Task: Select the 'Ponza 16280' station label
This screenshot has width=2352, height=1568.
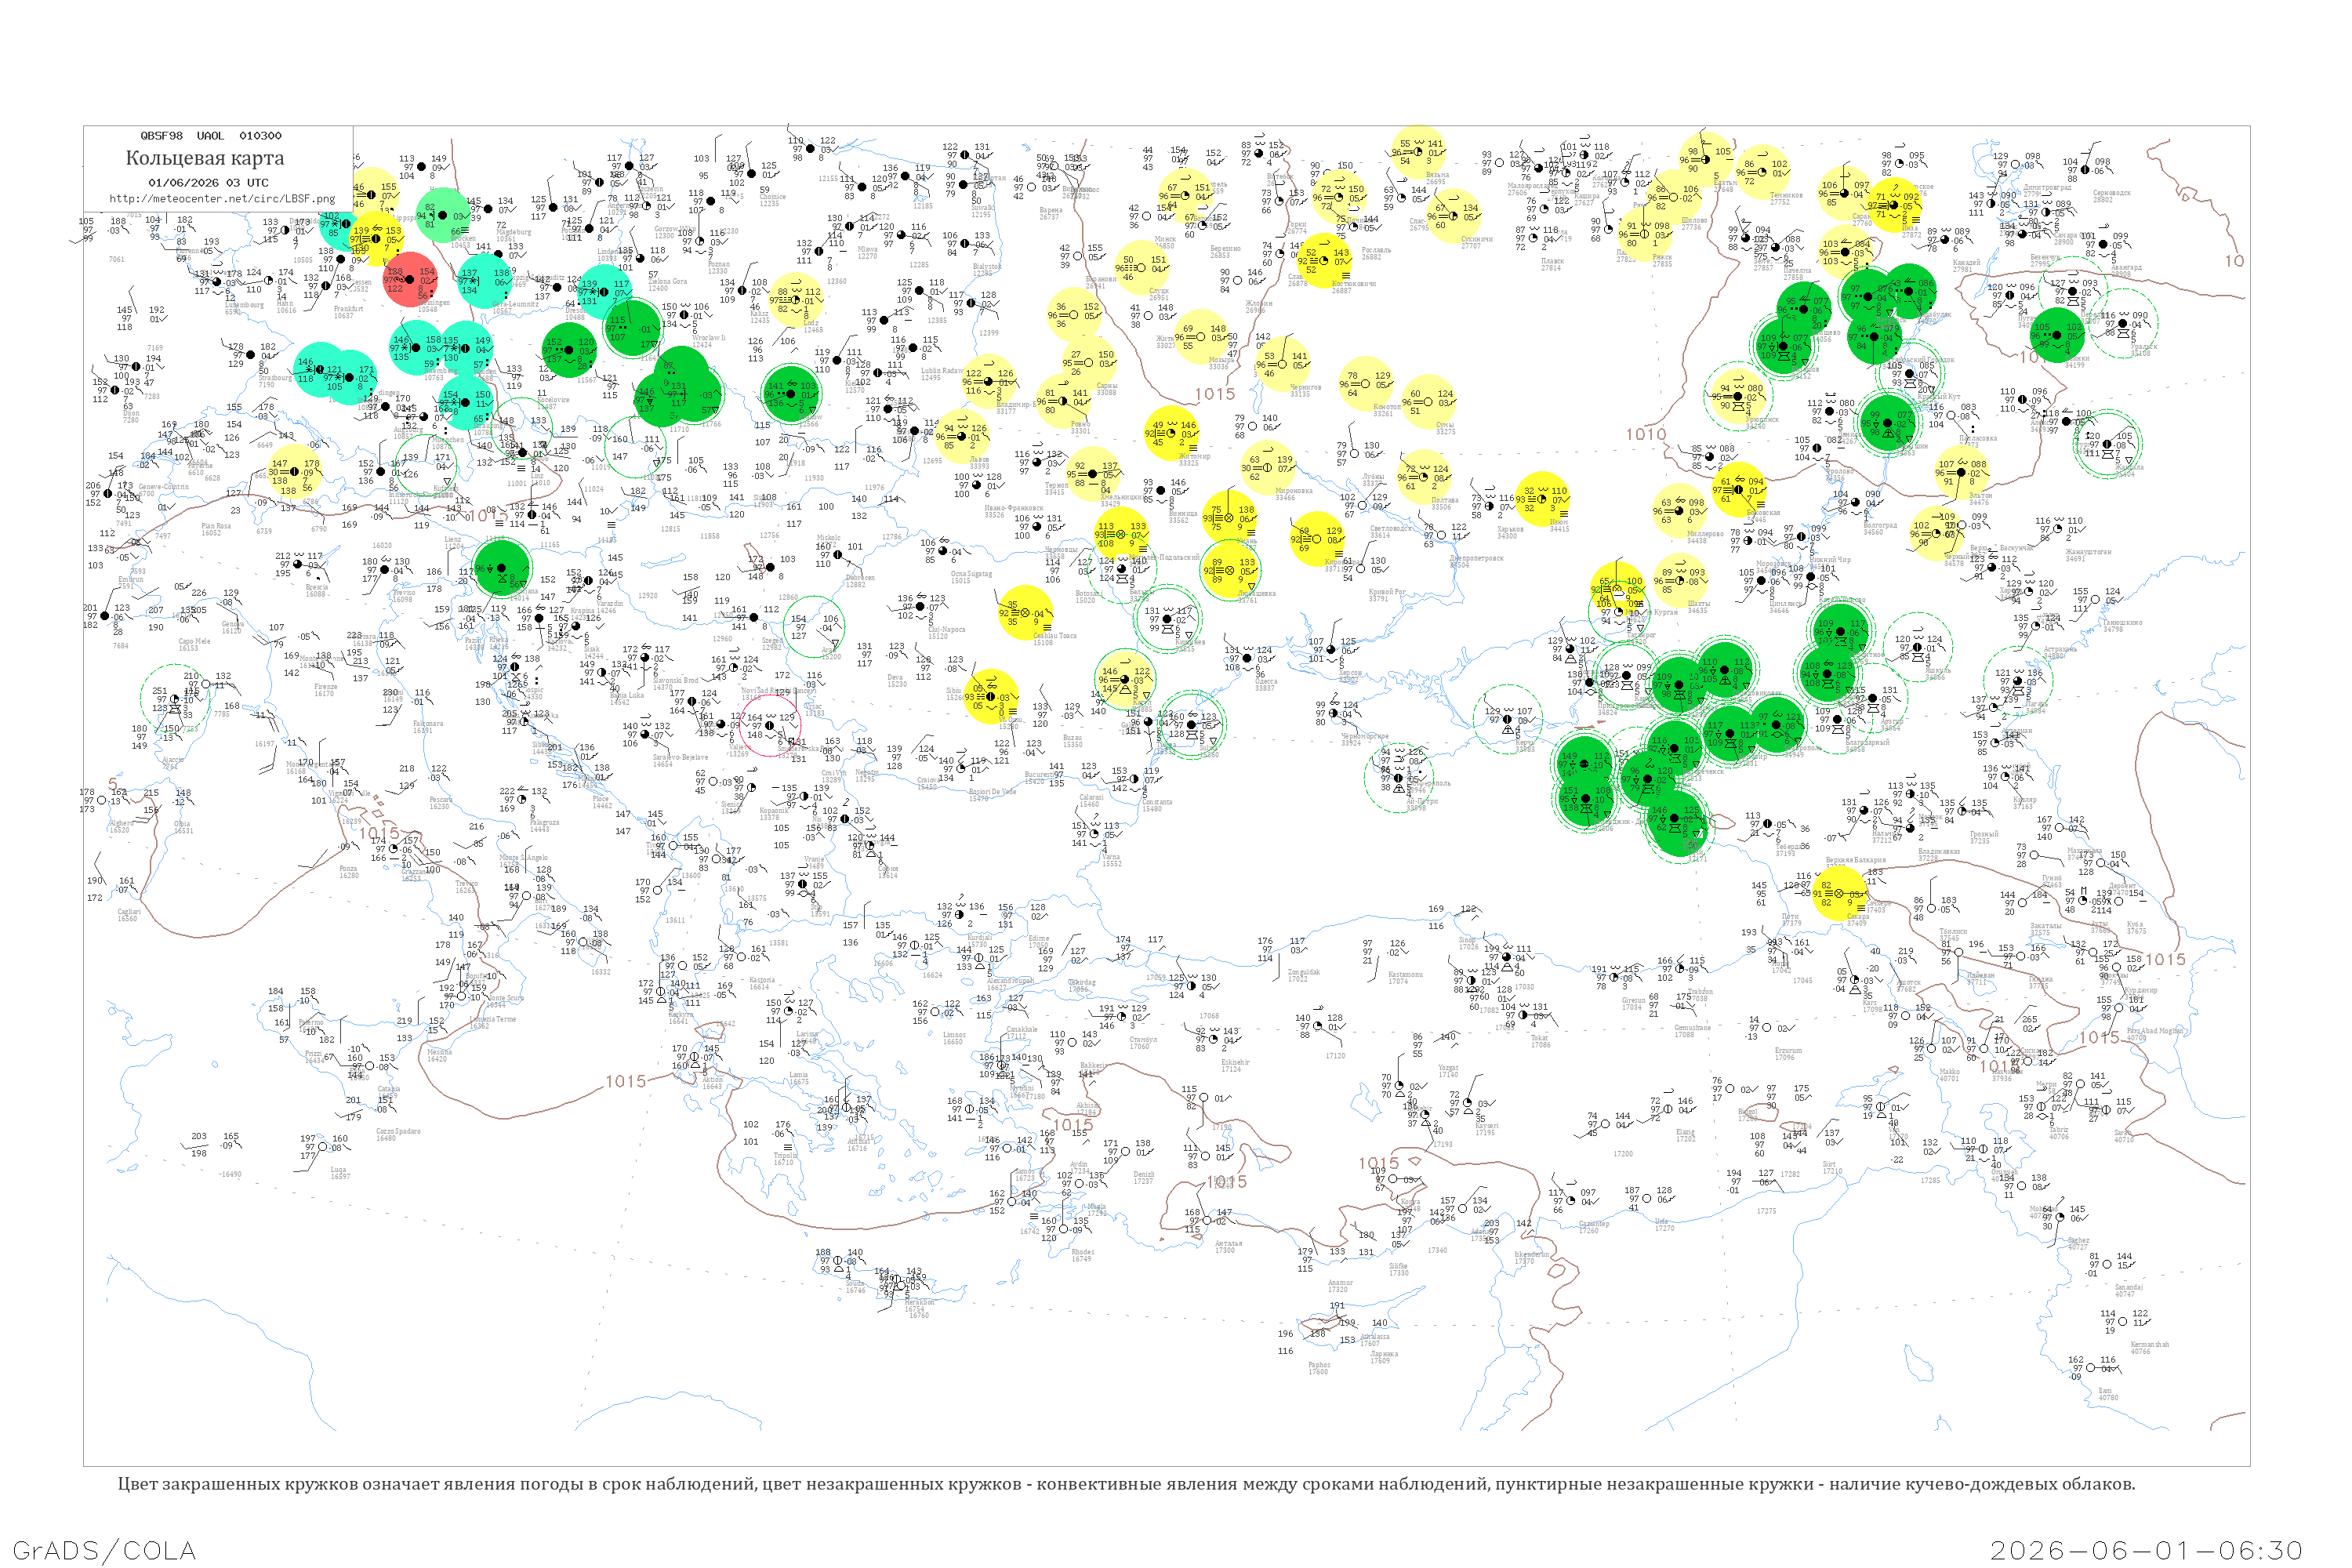Action: pos(349,872)
